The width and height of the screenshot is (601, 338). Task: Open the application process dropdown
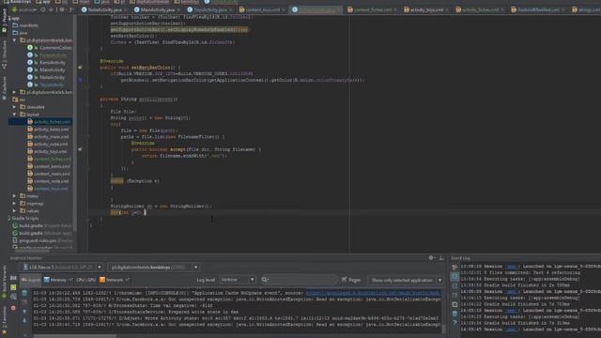tap(154, 267)
